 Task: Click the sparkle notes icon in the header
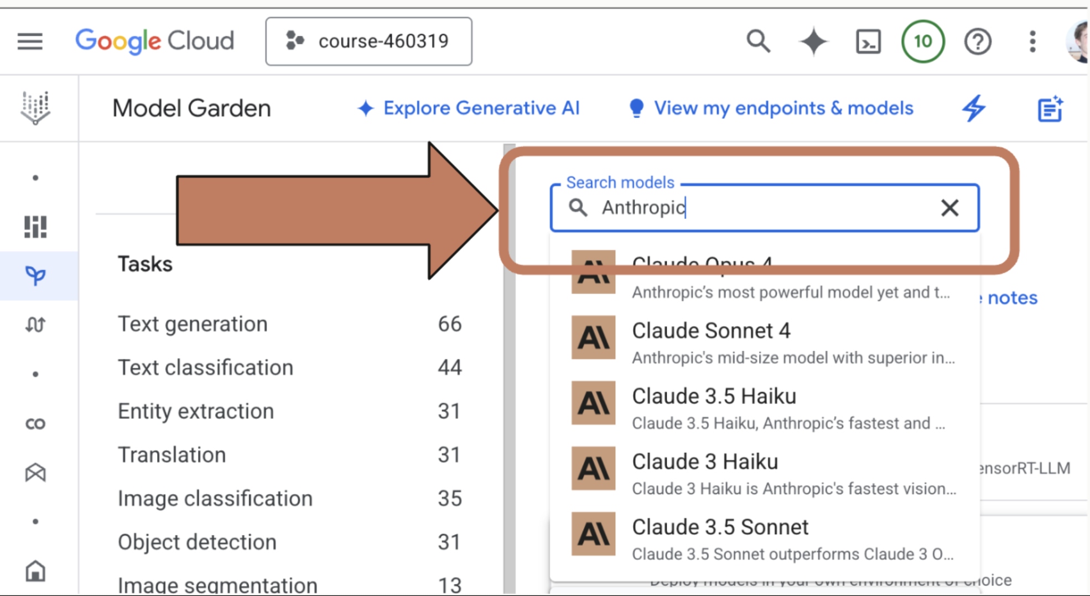[1050, 108]
